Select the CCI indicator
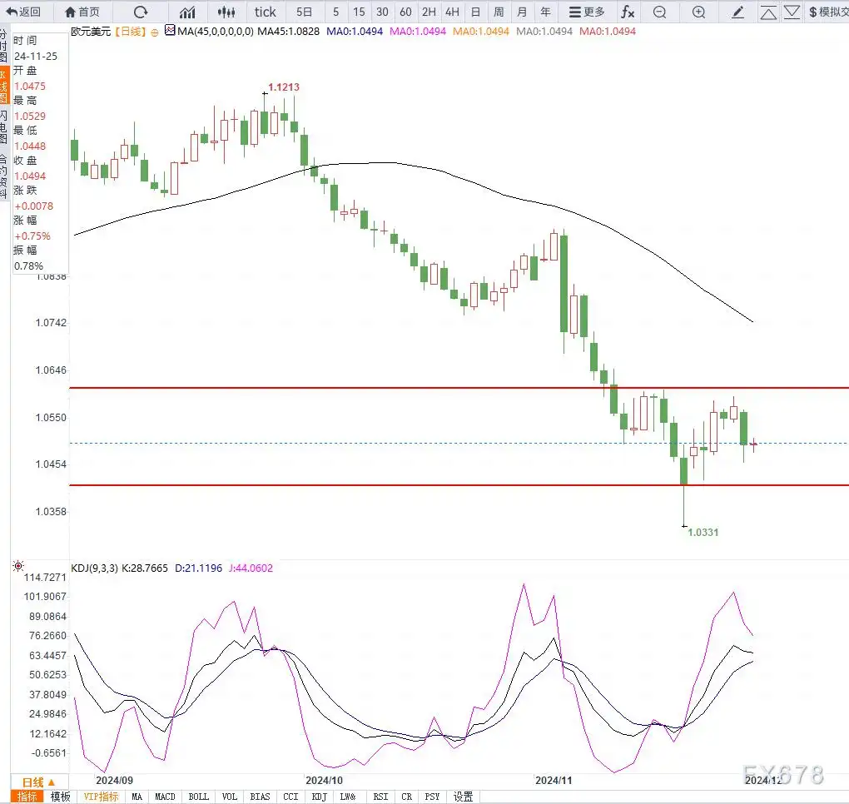The width and height of the screenshot is (849, 804). [x=290, y=797]
